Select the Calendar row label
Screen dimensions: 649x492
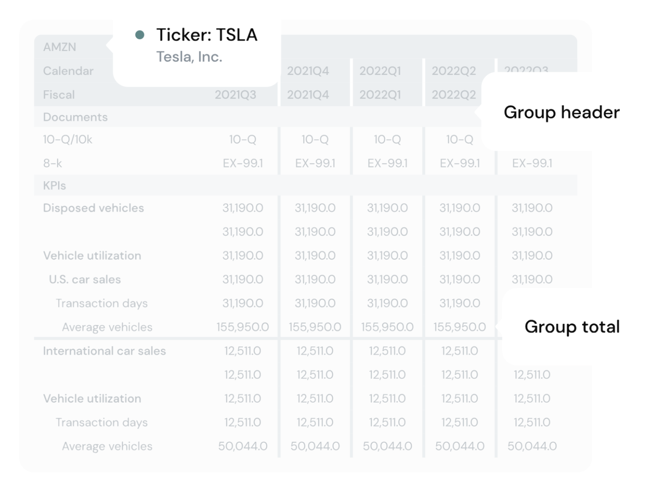[x=68, y=71]
